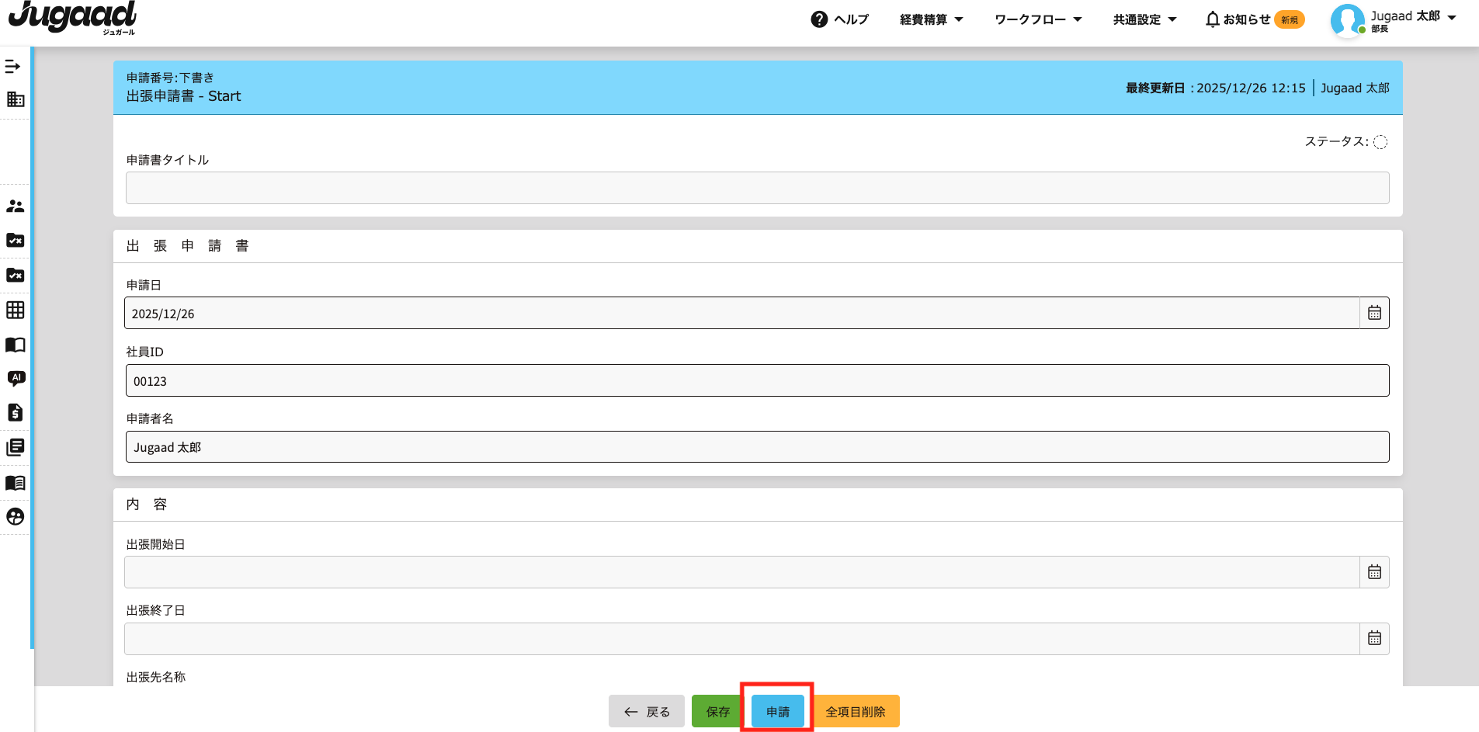Image resolution: width=1479 pixels, height=732 pixels.
Task: Click the people group icon in sidebar
Action: [16, 206]
